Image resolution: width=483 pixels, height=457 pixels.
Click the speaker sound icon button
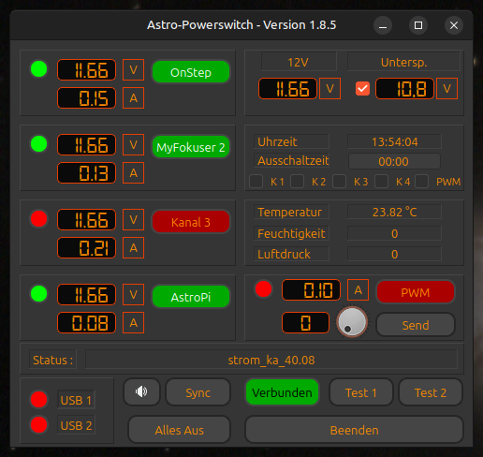(x=141, y=392)
